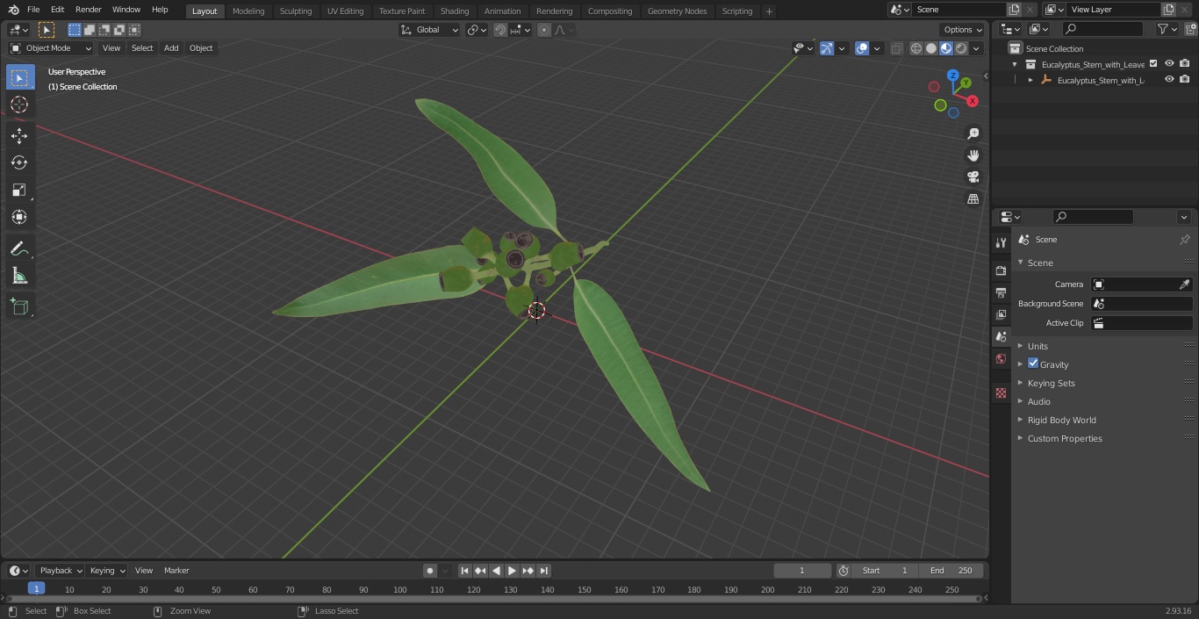Click the camera eyedropper icon
This screenshot has width=1199, height=619.
click(x=1184, y=284)
